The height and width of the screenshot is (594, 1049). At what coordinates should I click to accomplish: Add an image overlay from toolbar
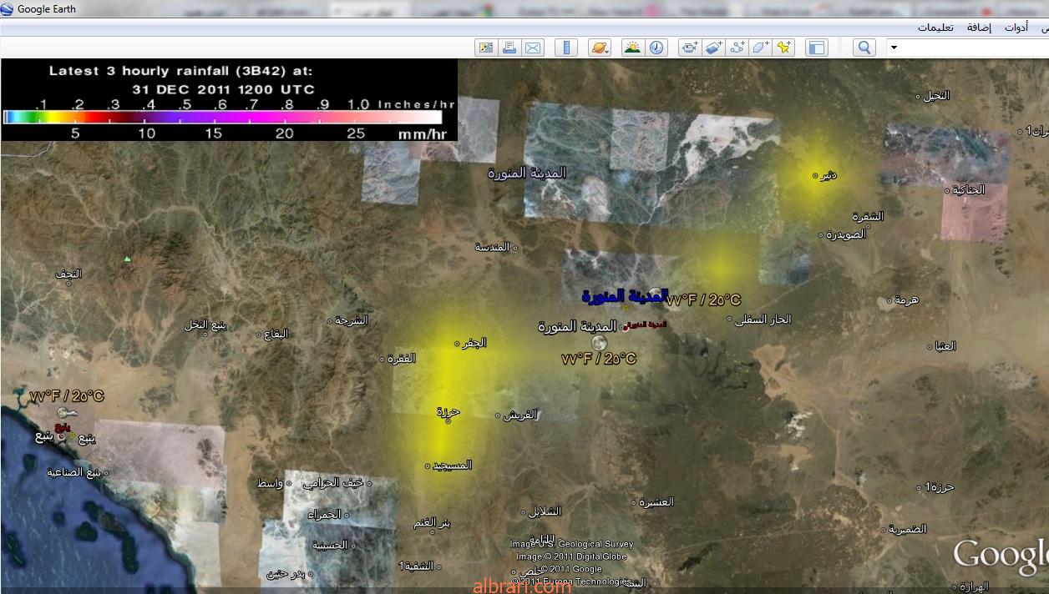713,48
